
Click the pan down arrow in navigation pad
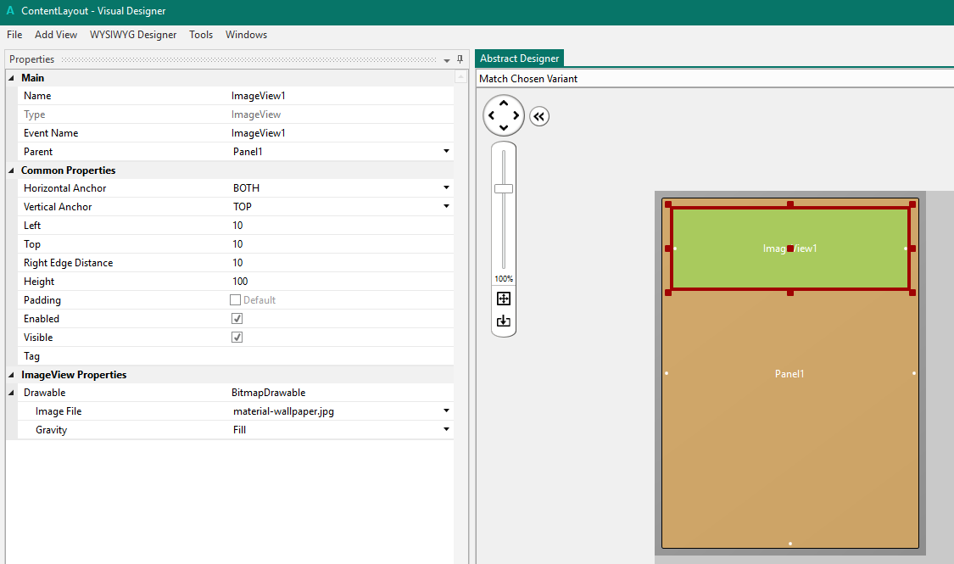point(504,127)
